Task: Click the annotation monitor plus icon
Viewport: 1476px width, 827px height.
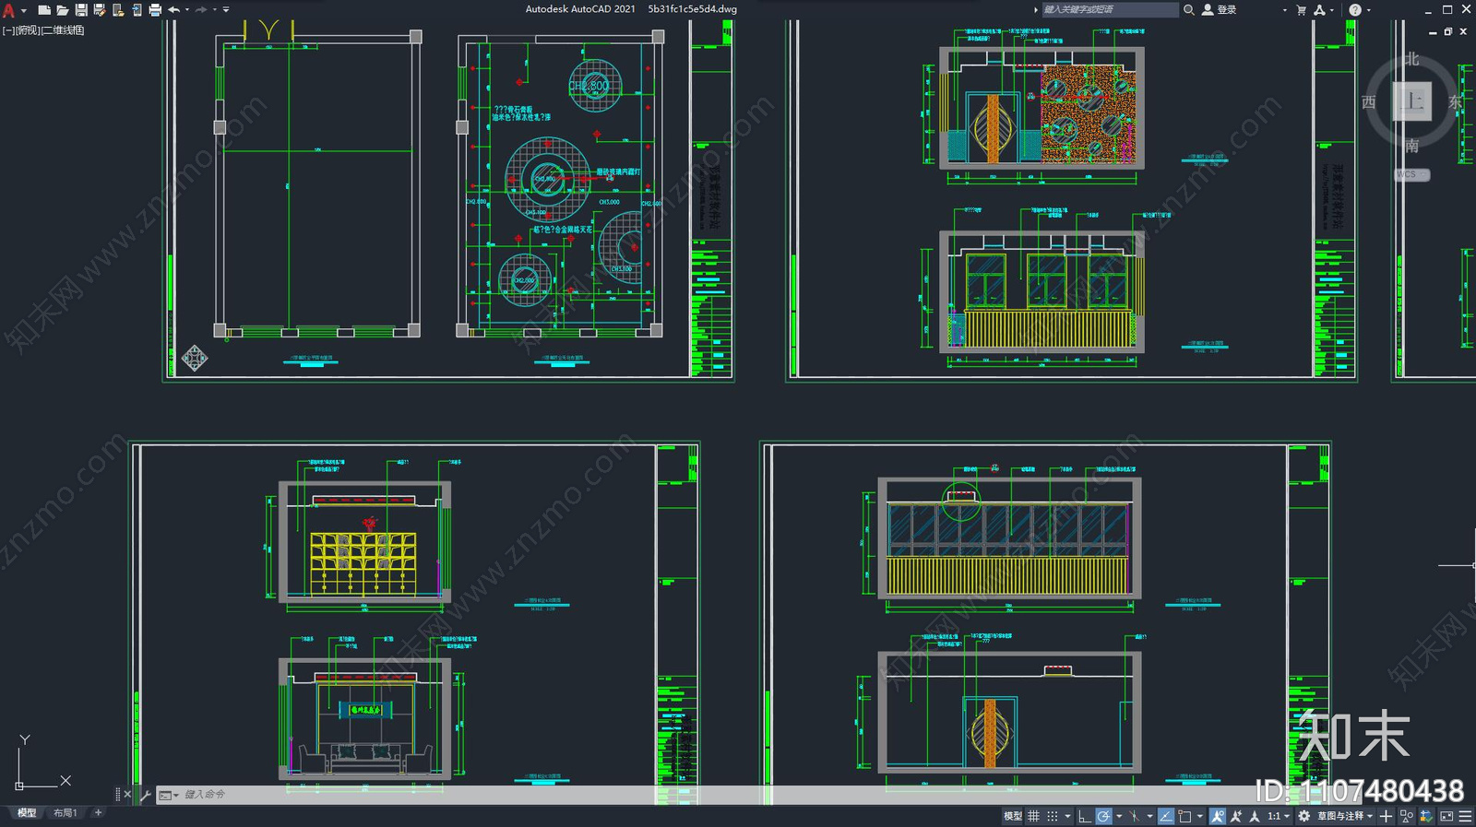Action: pos(1386,816)
